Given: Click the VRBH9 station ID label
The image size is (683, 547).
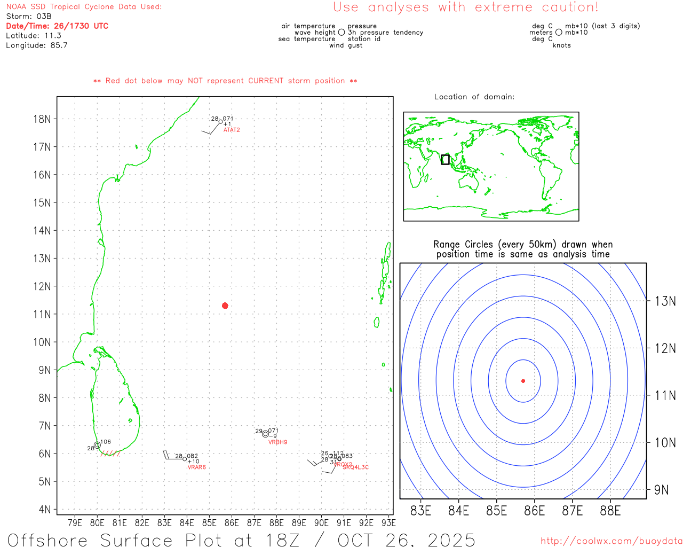Looking at the screenshot, I should click(x=277, y=442).
